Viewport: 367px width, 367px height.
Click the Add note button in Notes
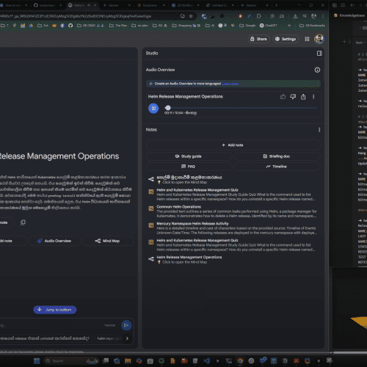(233, 145)
